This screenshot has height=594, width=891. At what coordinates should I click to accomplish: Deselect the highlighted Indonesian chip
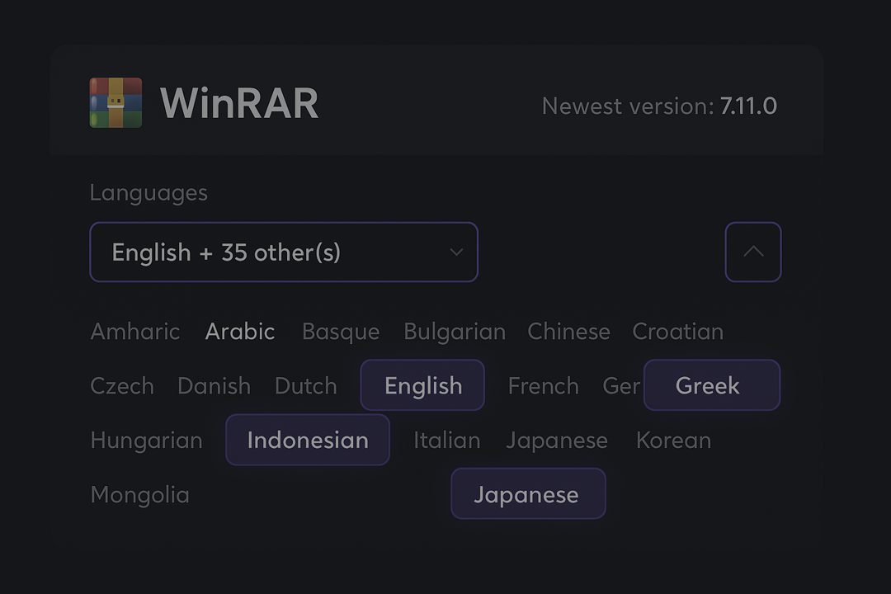(x=308, y=440)
